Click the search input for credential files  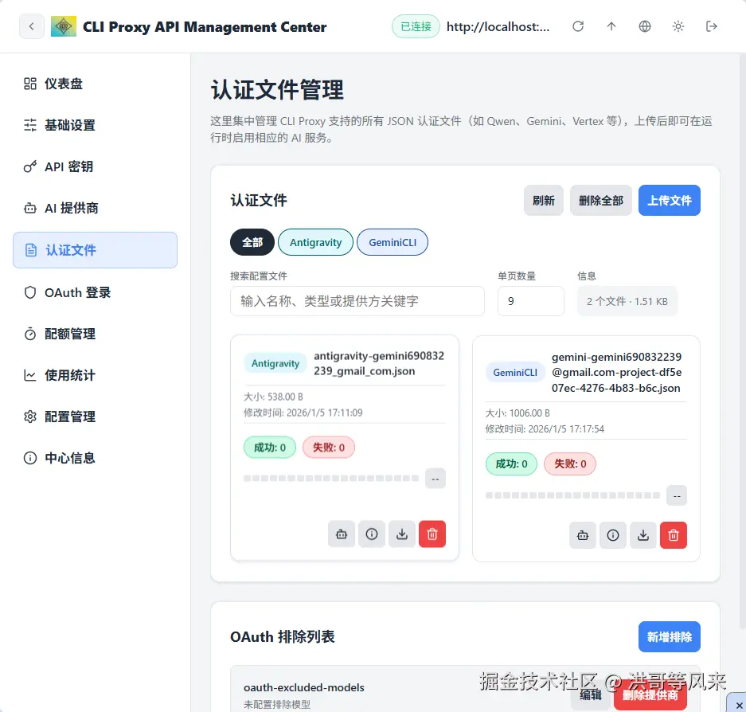coord(357,301)
